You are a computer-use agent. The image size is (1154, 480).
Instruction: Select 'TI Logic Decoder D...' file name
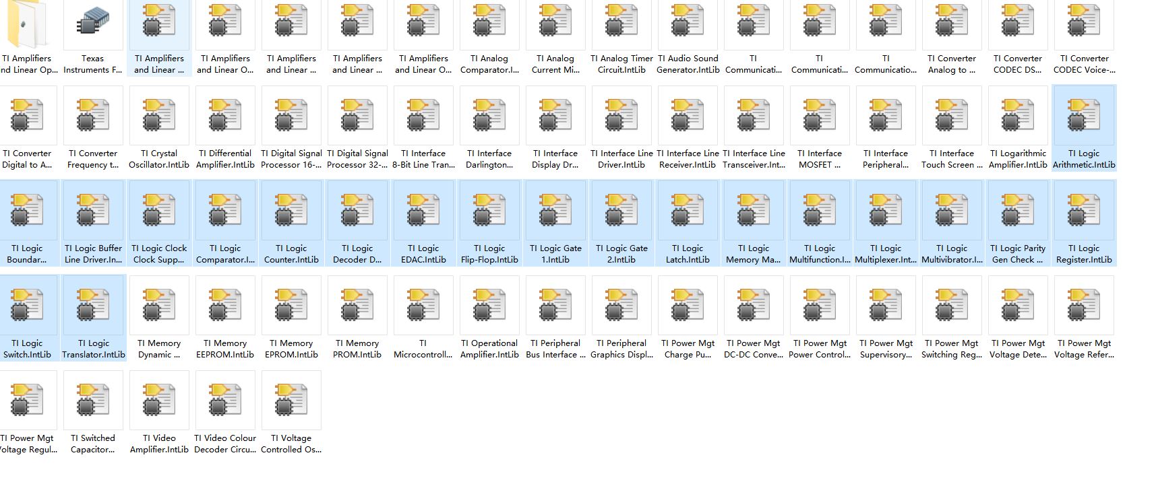click(357, 254)
